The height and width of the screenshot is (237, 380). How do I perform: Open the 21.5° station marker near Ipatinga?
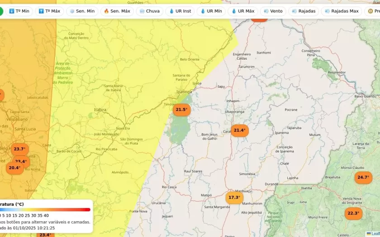(x=181, y=110)
